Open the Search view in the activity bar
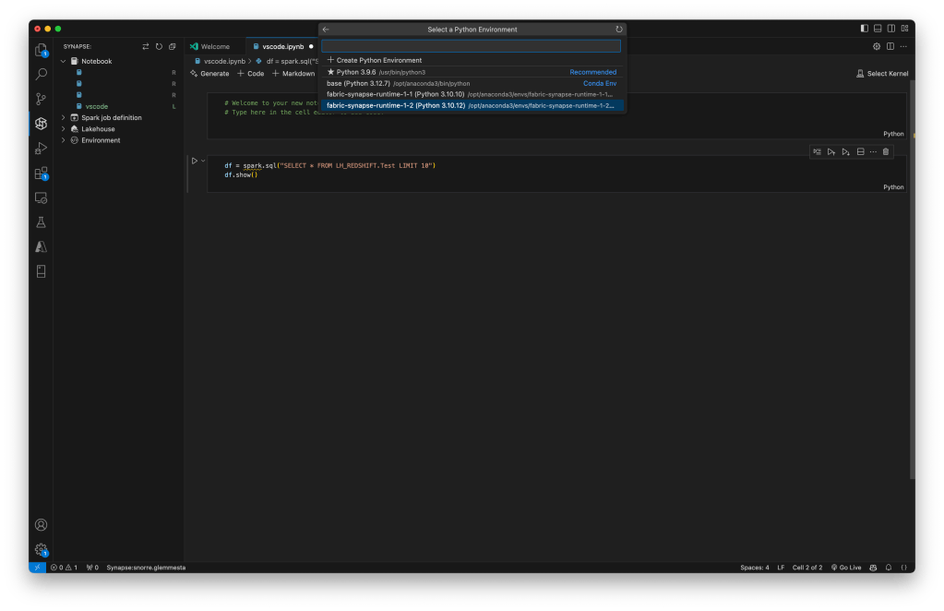The width and height of the screenshot is (944, 611). pyautogui.click(x=41, y=74)
